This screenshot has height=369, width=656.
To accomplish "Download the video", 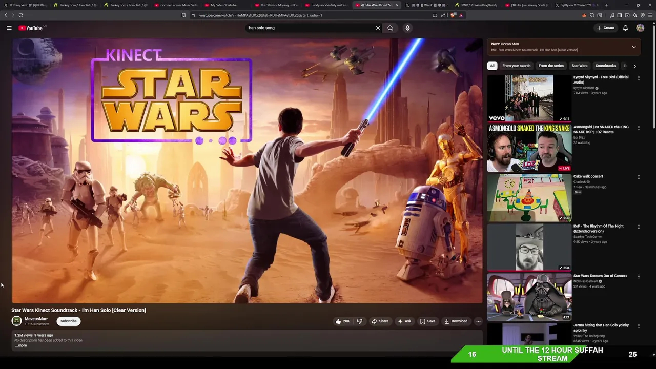I will (456, 321).
